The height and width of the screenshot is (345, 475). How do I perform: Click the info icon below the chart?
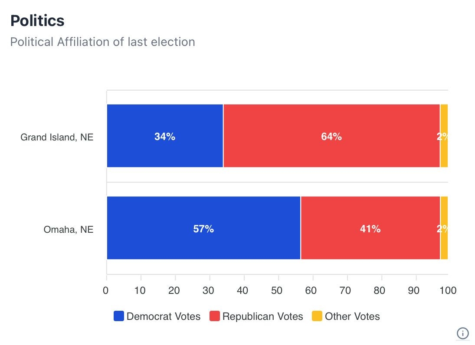(x=463, y=333)
